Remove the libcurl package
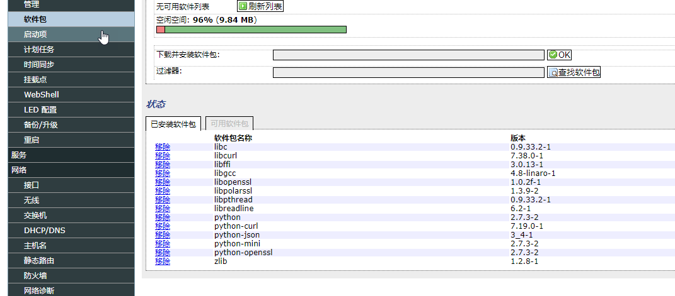The image size is (675, 296). coord(163,156)
